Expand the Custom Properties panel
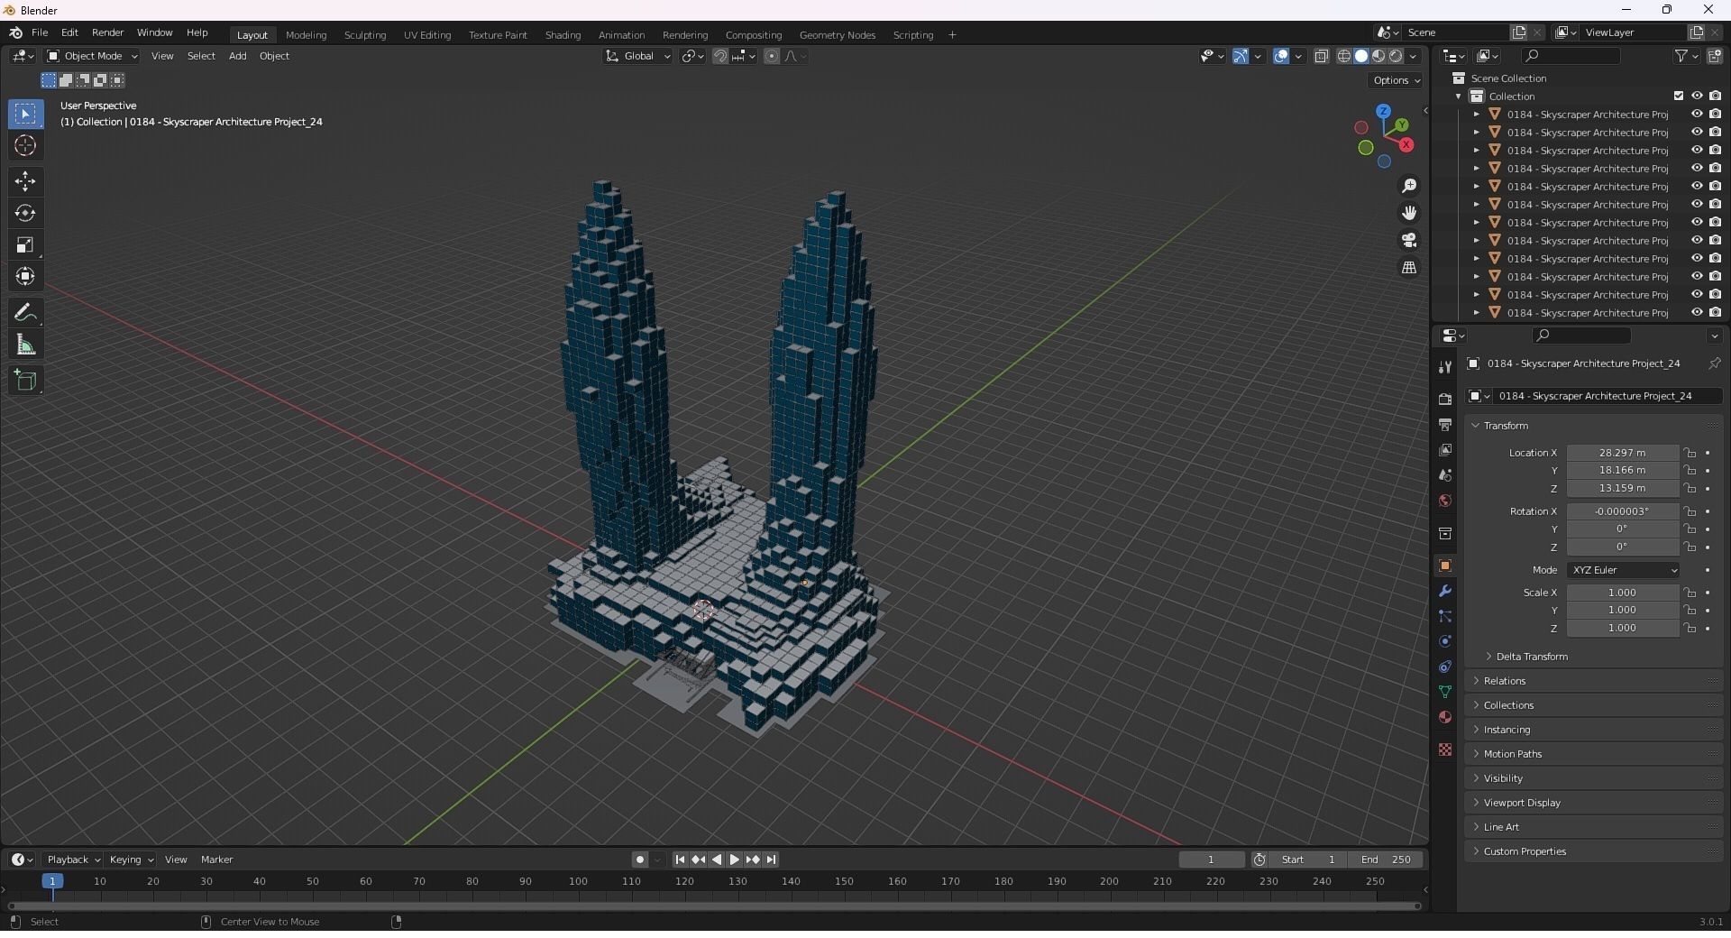 pos(1524,851)
